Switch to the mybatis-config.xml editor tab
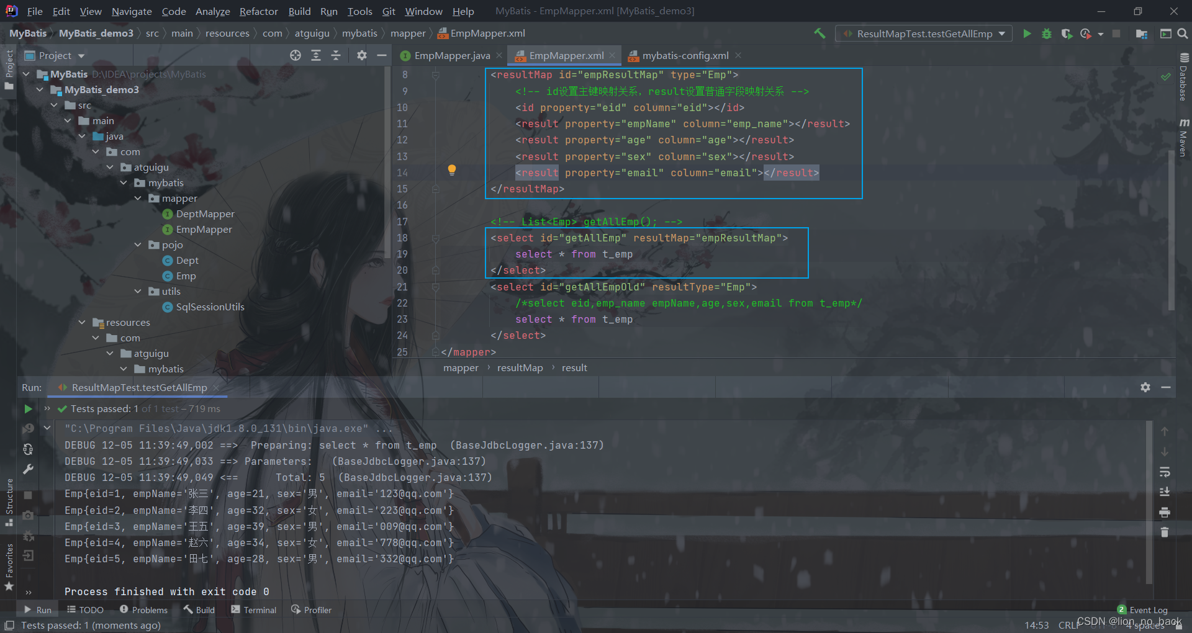1192x633 pixels. click(x=685, y=56)
